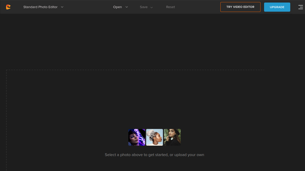
Task: Click the orange app logo icon
Action: point(8,7)
